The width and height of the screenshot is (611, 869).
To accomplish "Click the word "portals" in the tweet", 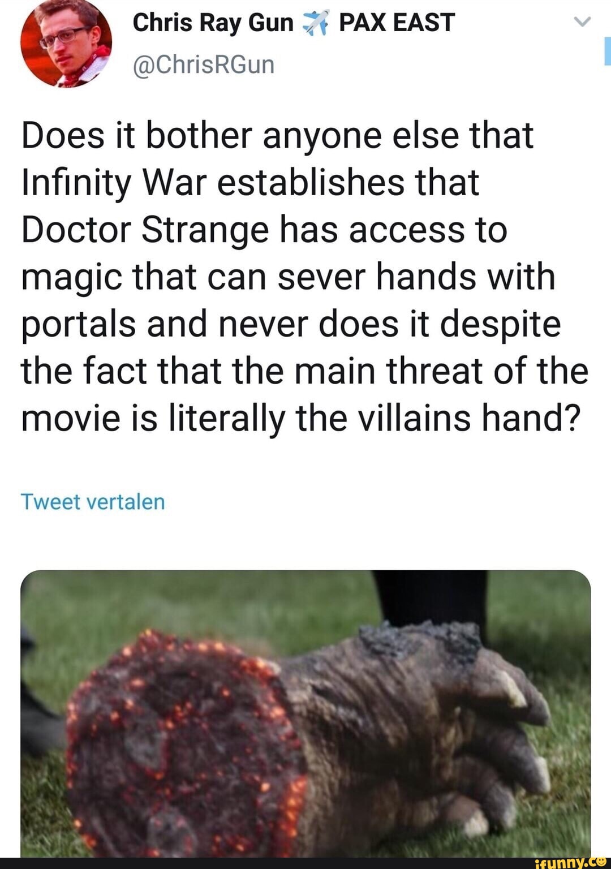I will coord(79,324).
